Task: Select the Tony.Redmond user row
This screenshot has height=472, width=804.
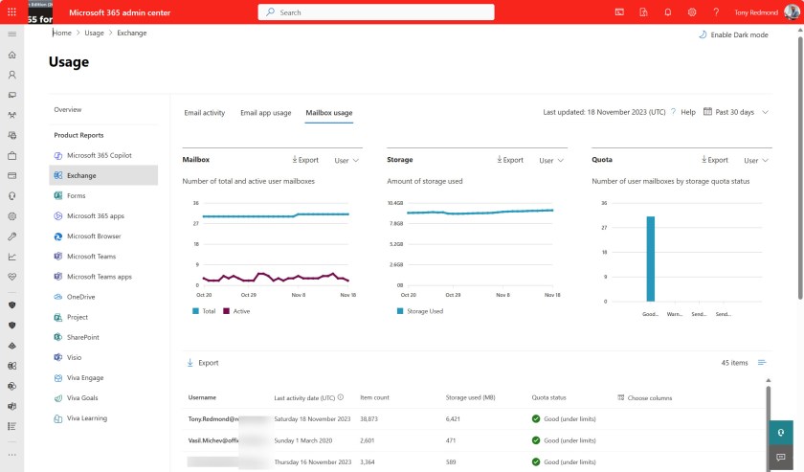Action: pos(474,419)
